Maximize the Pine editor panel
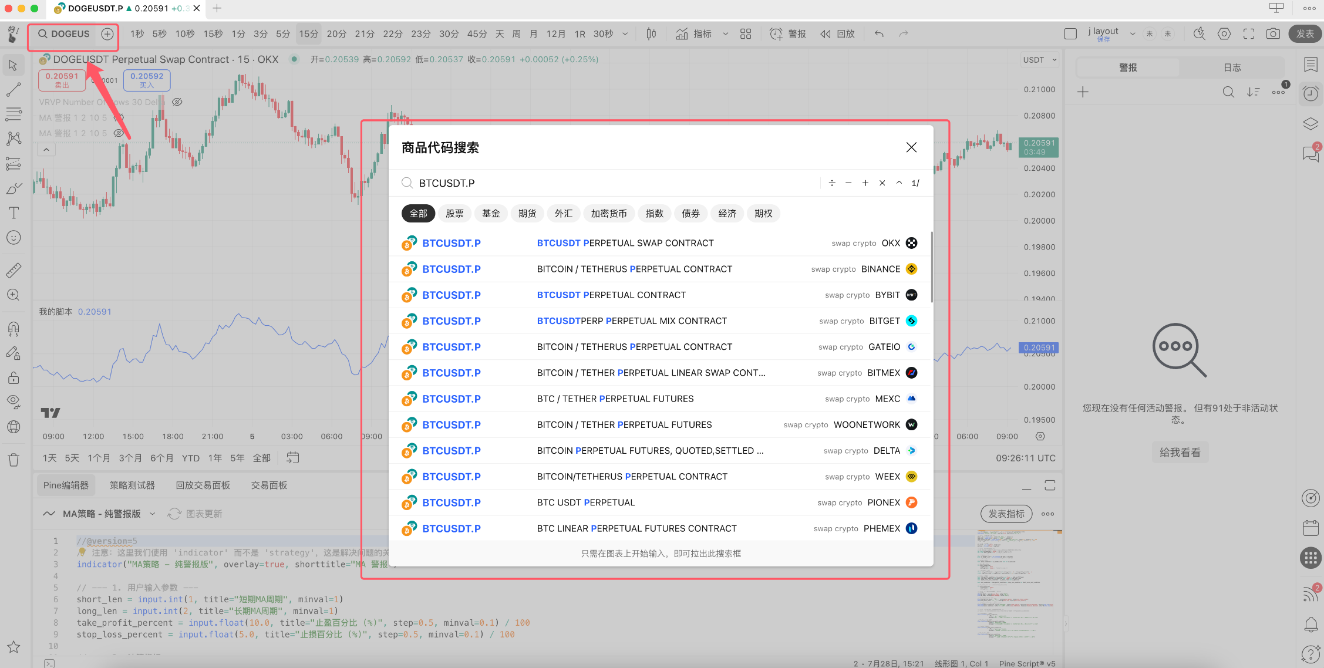This screenshot has width=1324, height=668. (x=1050, y=485)
